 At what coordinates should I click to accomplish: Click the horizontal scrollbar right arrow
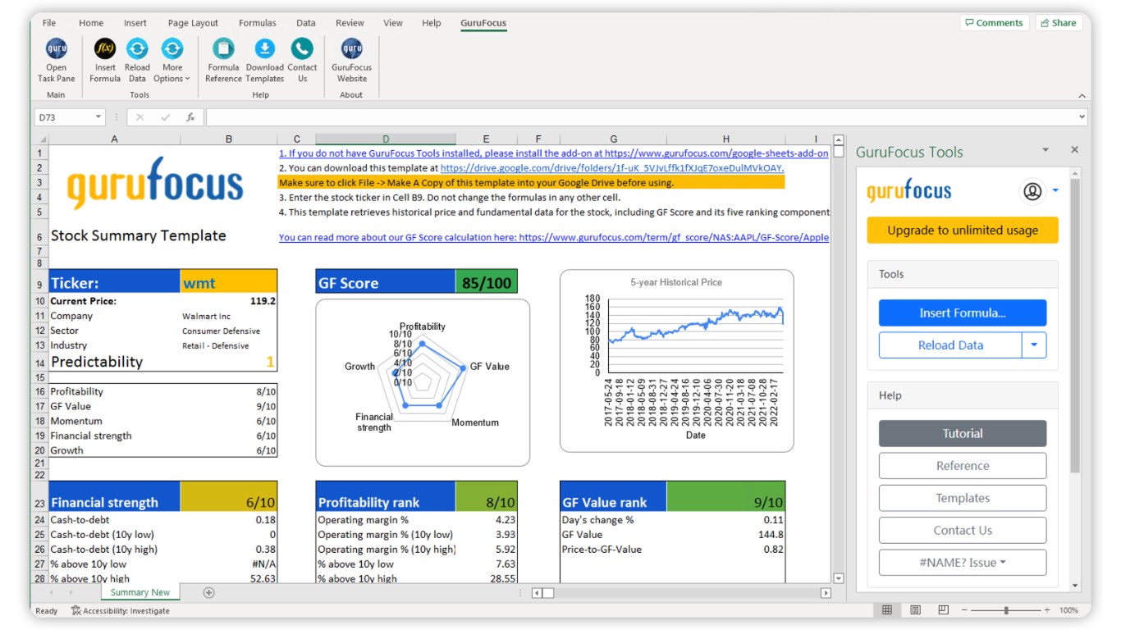click(x=826, y=592)
